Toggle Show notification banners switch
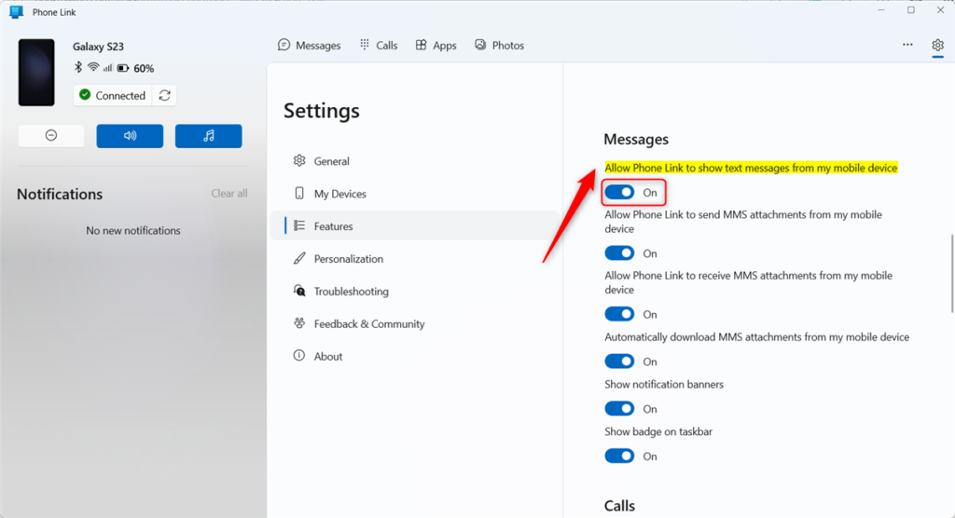Screen dimensions: 955x518 point(619,408)
